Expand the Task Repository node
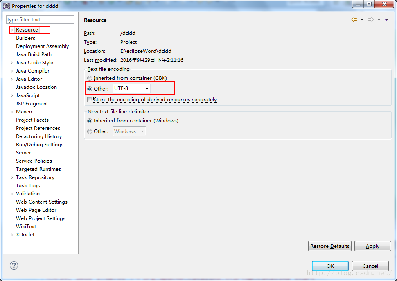This screenshot has width=397, height=281. [x=11, y=178]
